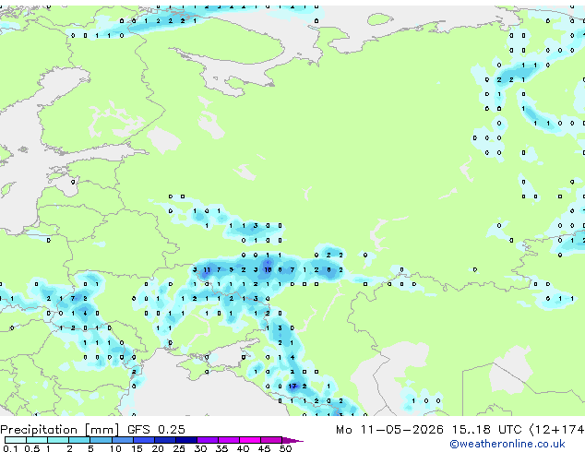Pick the 10–15 mm legend color box
Viewport: 585px width, 452px height.
coord(123,440)
